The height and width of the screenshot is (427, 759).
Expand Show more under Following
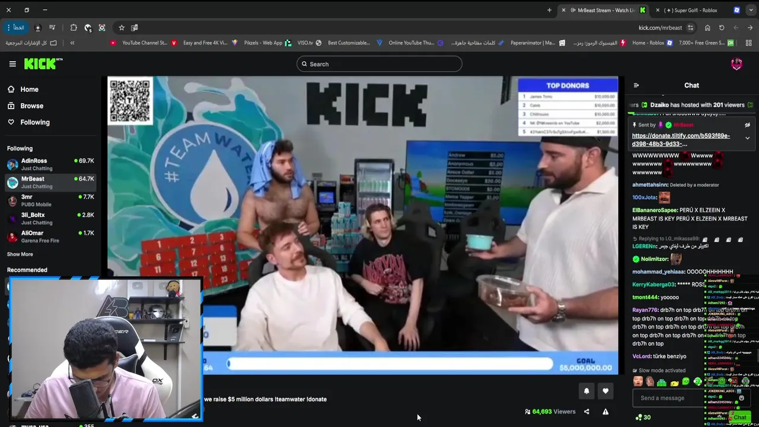[20, 254]
